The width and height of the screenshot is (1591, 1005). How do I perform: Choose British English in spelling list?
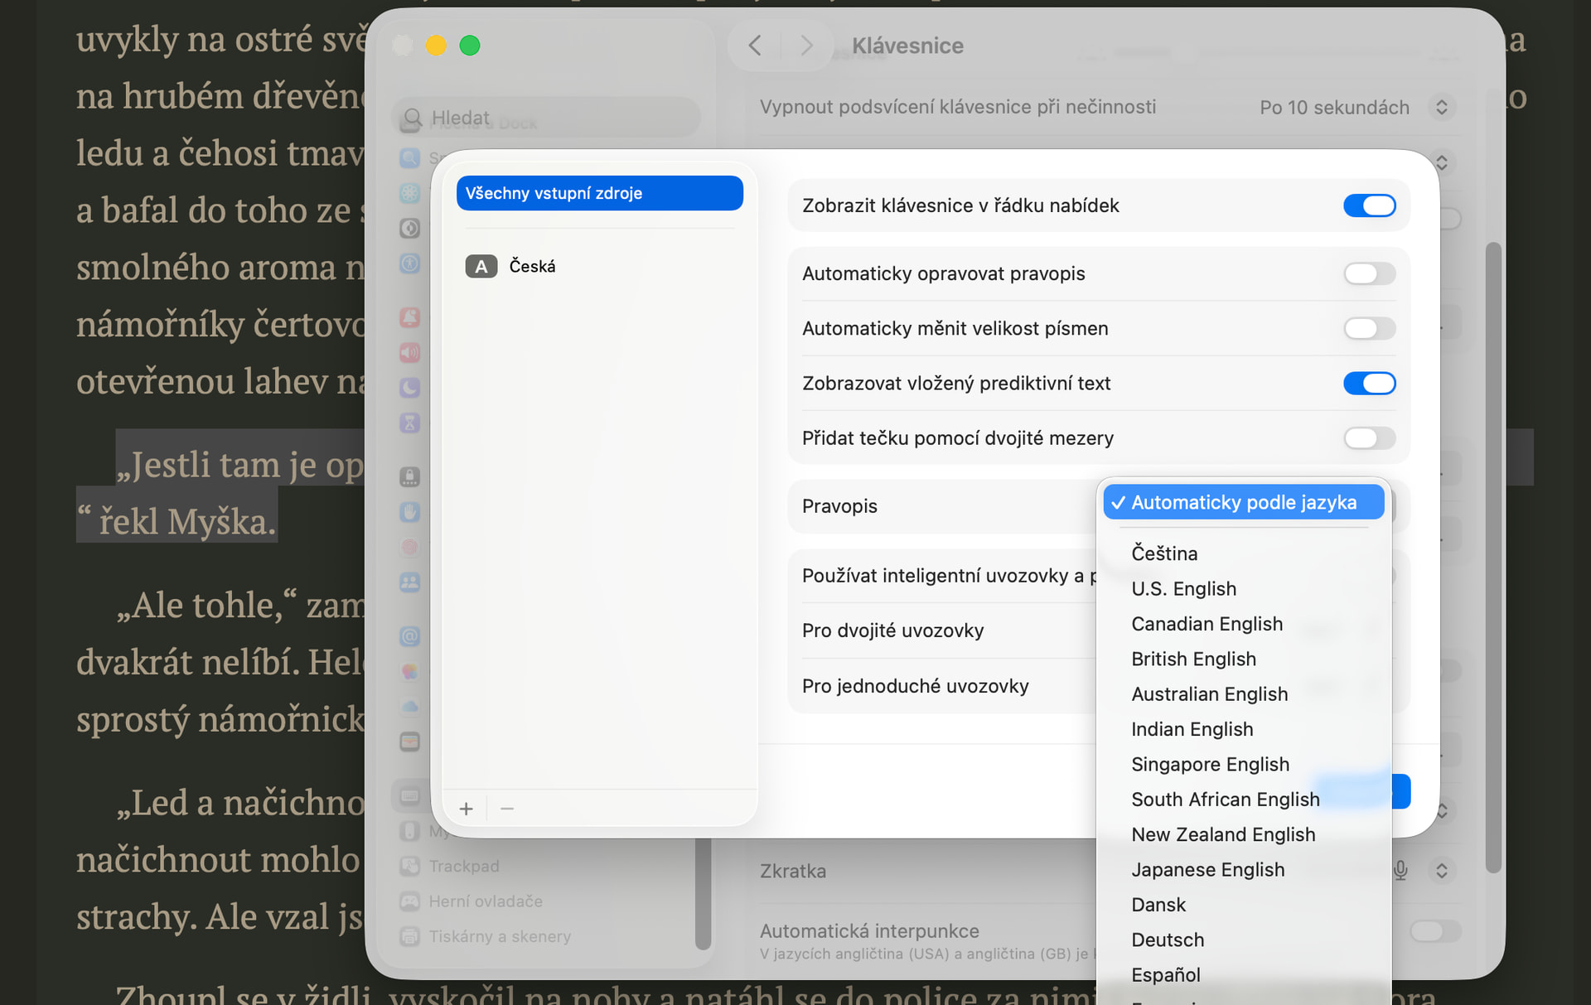tap(1193, 659)
